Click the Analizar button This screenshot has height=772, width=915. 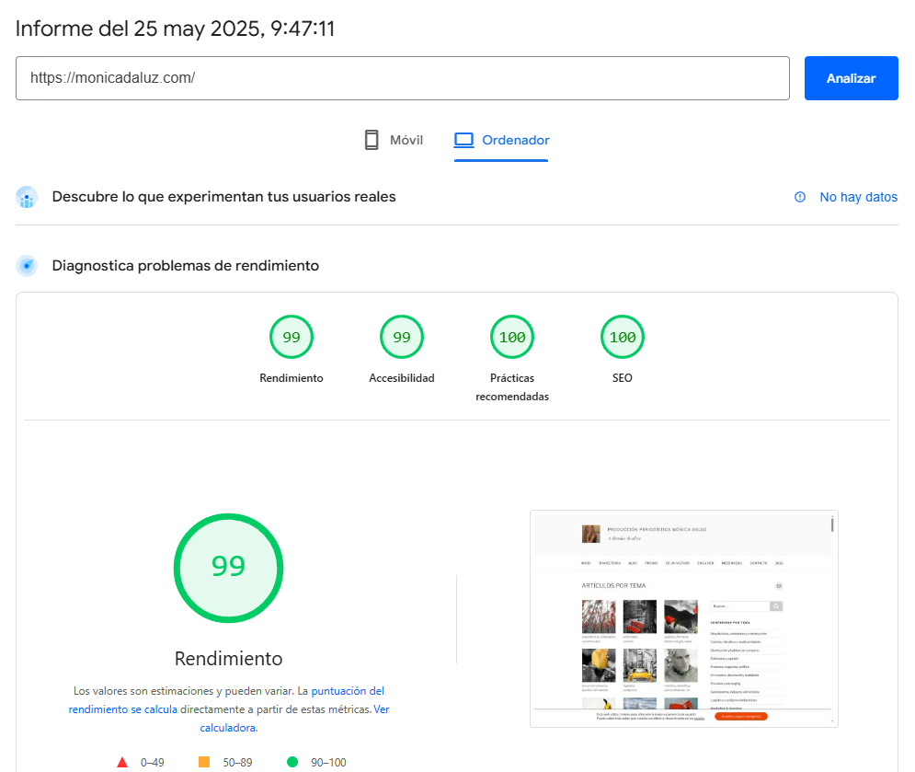coord(851,78)
